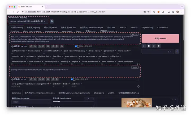Click the last gear icon in 提示词 toolbar

tap(62, 46)
